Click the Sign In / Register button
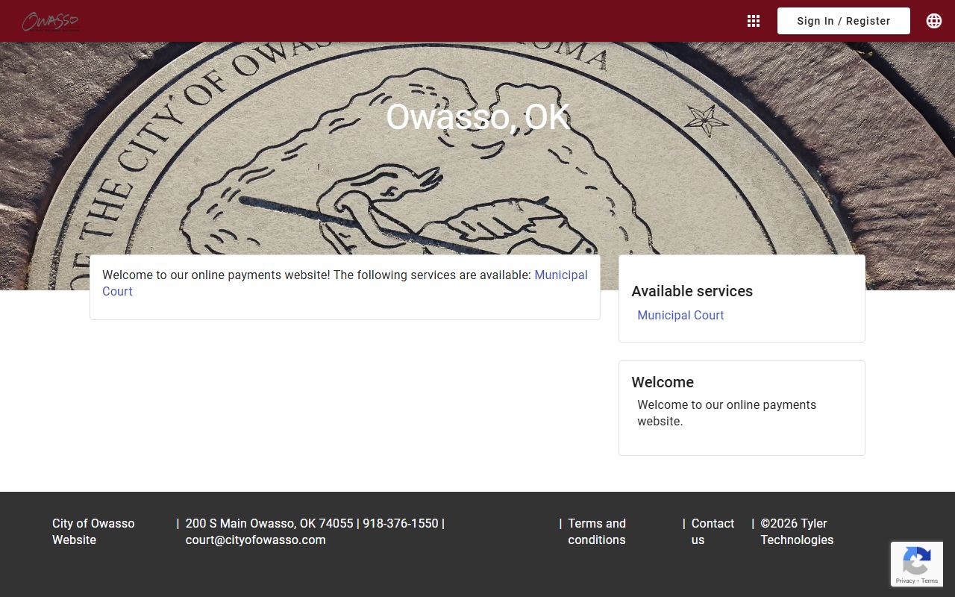 [844, 21]
